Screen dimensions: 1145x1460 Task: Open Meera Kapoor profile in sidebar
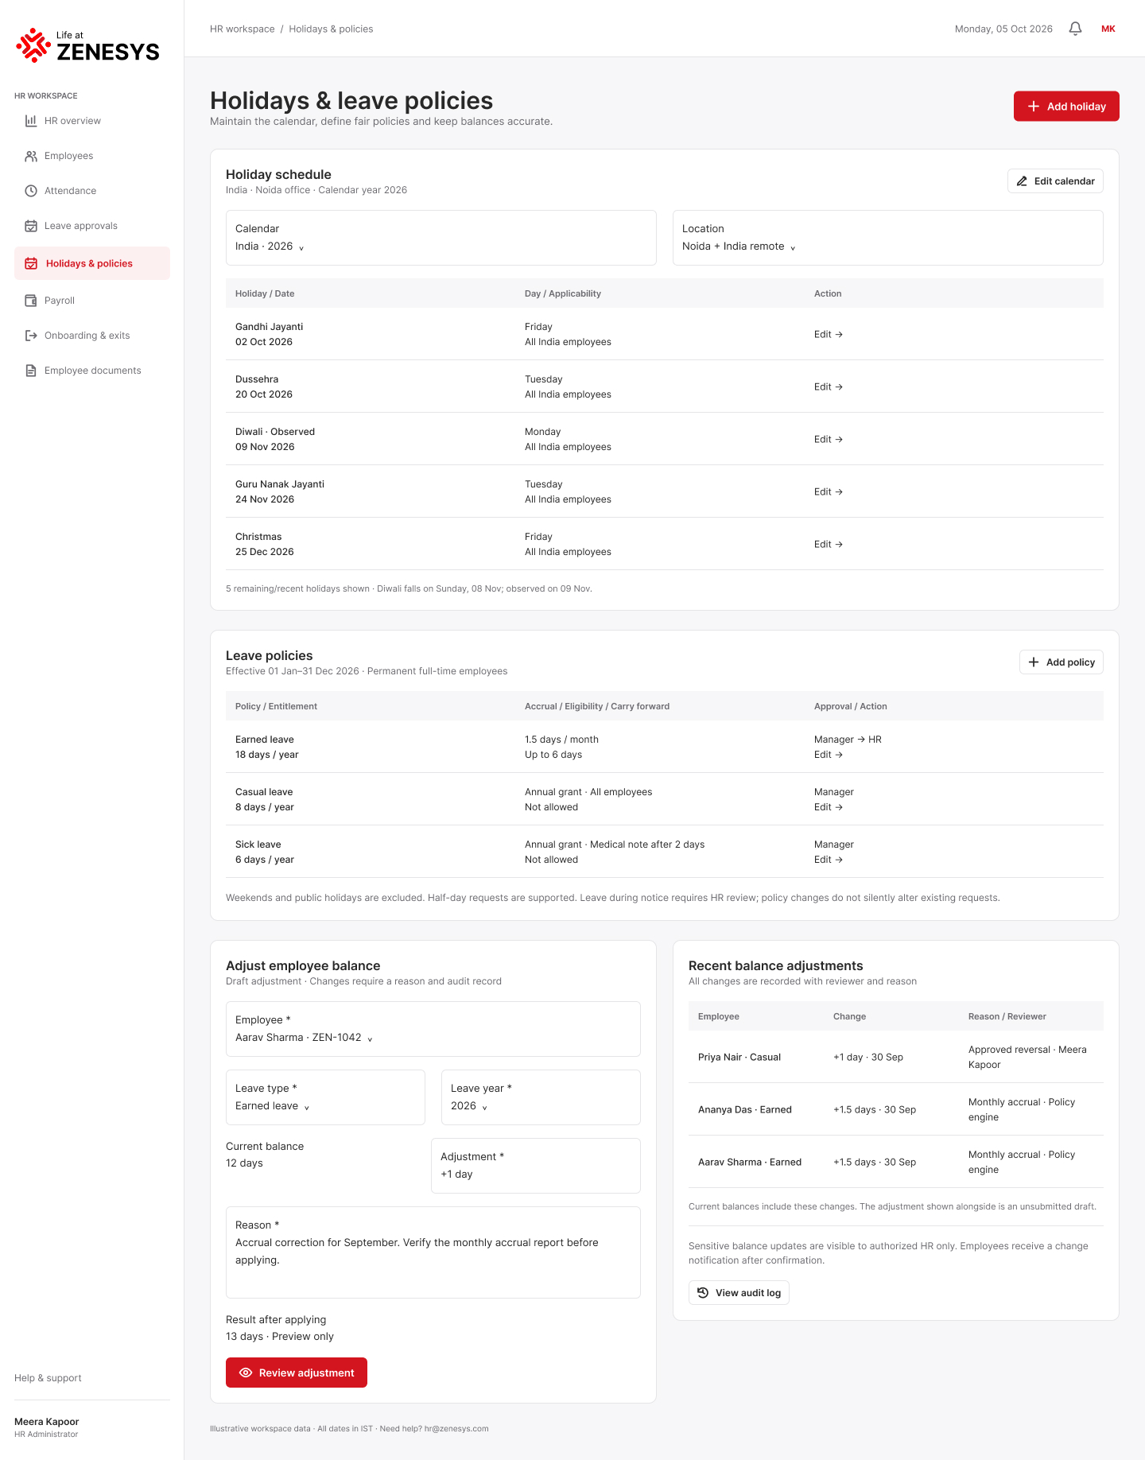click(x=47, y=1427)
